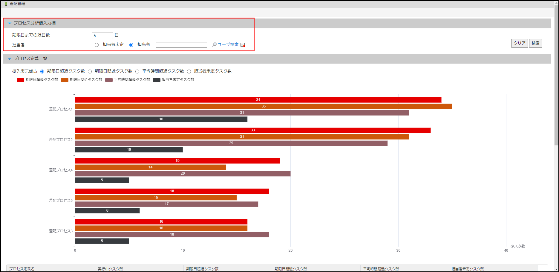Select 差配プロセス2 orange bar with value 31
The height and width of the screenshot is (272, 559).
tap(242, 137)
